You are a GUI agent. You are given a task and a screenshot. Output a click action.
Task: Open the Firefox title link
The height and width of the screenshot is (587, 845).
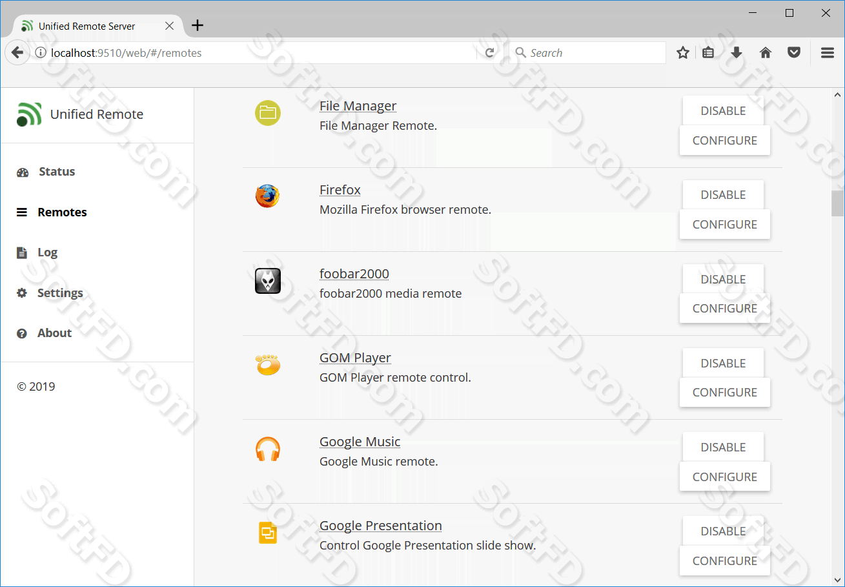pos(340,190)
